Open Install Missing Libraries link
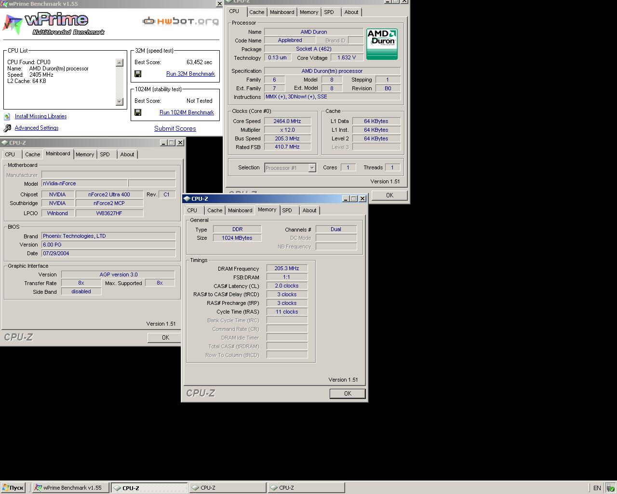Screen dimensions: 617x494 (40, 116)
